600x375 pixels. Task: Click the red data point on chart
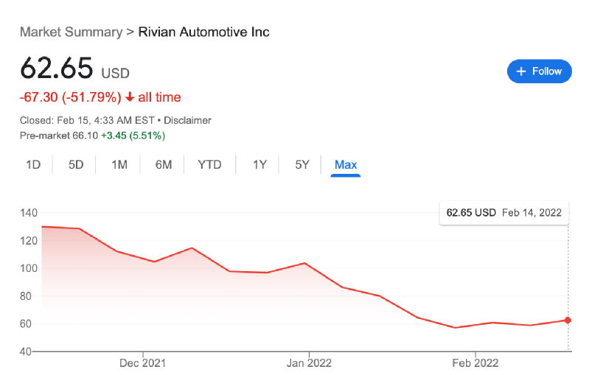click(x=568, y=320)
